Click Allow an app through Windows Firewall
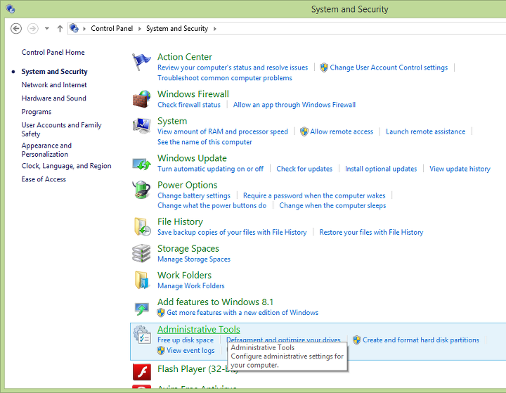Screen dimensions: 506x393 [294, 105]
